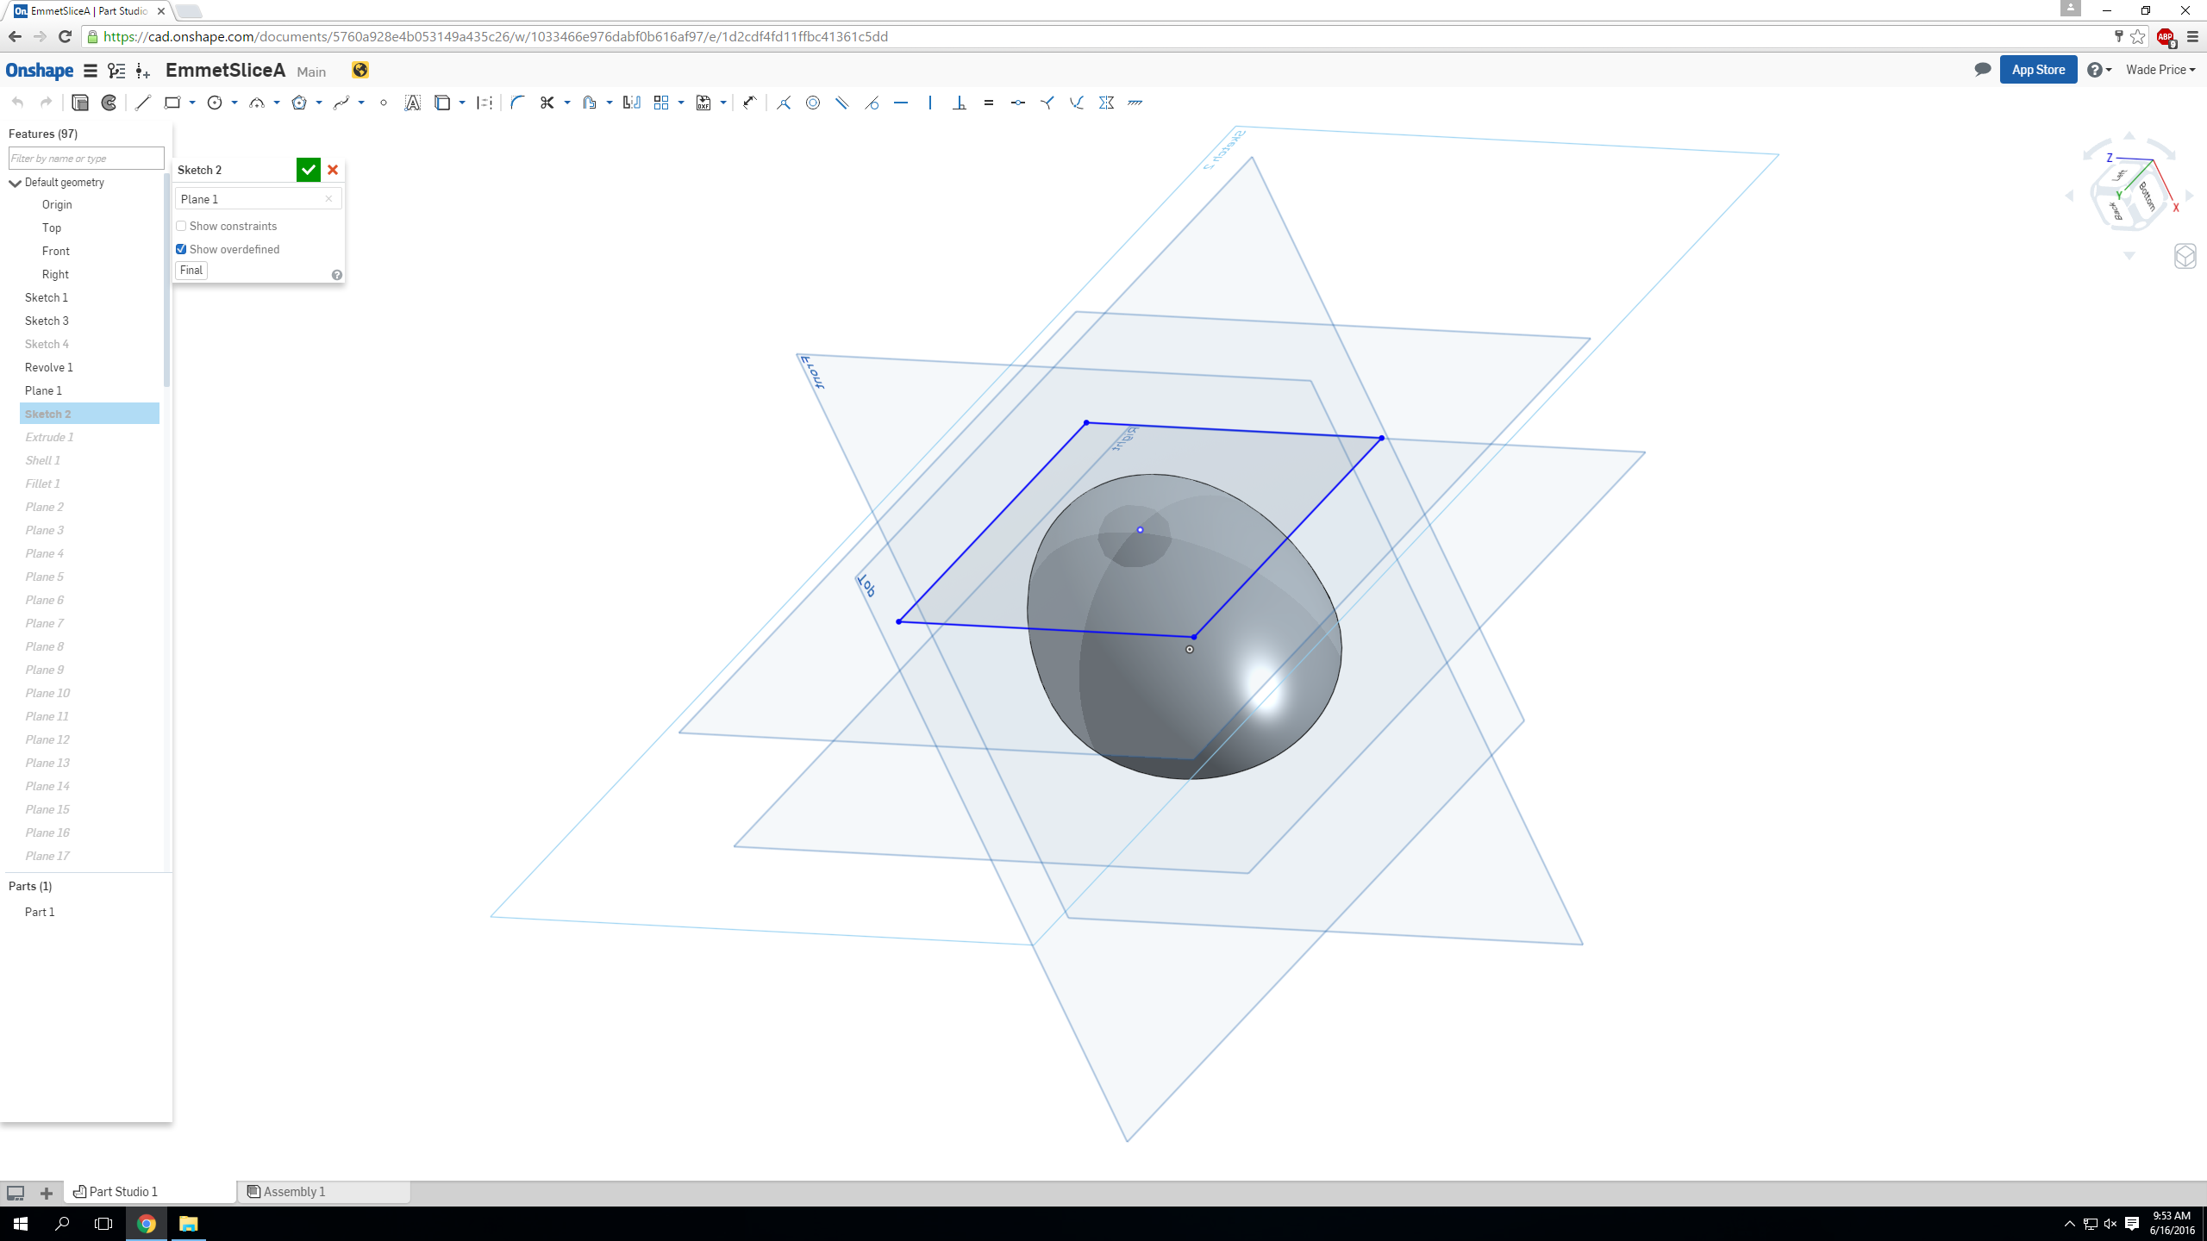Viewport: 2207px width, 1241px height.
Task: Apply the Concentric constraint
Action: 812,103
